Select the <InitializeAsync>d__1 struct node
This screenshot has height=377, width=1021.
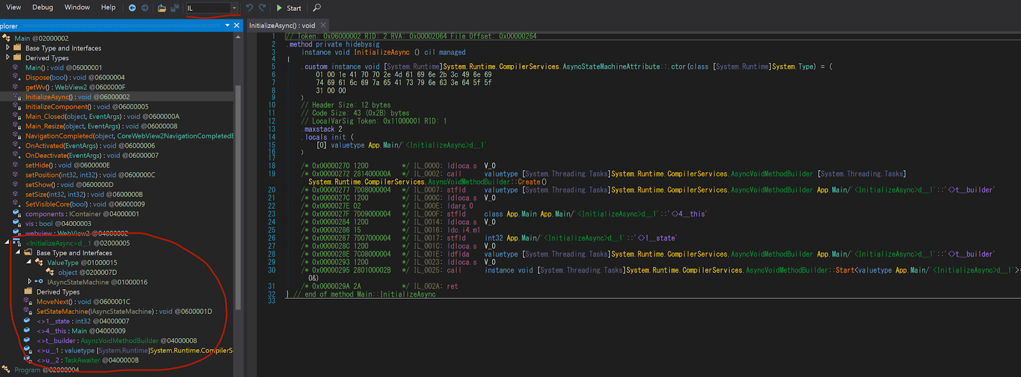click(78, 243)
